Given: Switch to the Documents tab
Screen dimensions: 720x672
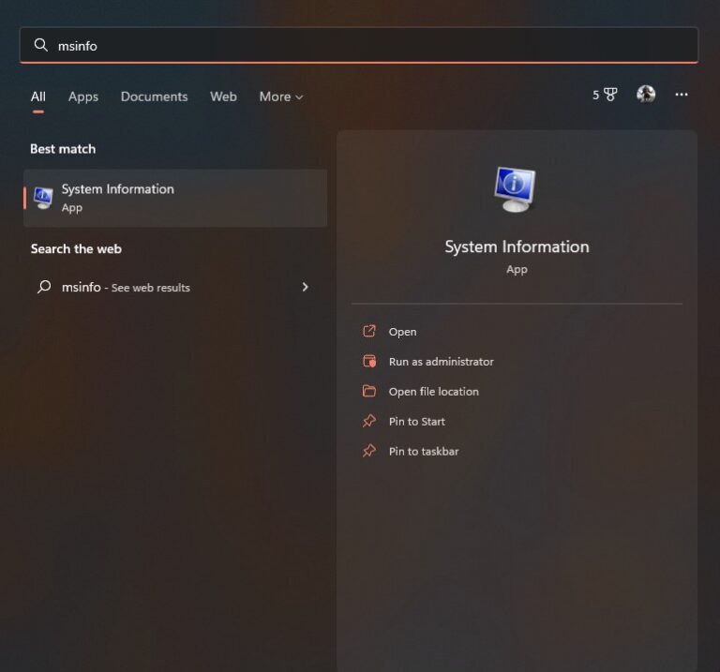Looking at the screenshot, I should click(x=154, y=97).
